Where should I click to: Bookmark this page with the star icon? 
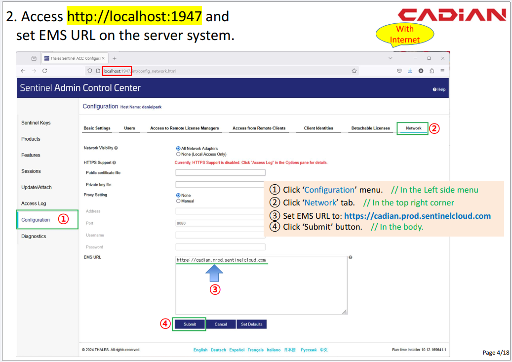tap(354, 71)
